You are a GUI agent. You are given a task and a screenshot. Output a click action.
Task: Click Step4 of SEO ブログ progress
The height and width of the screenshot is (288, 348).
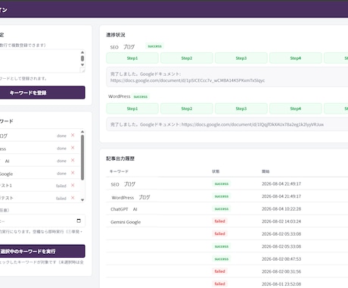(x=296, y=58)
